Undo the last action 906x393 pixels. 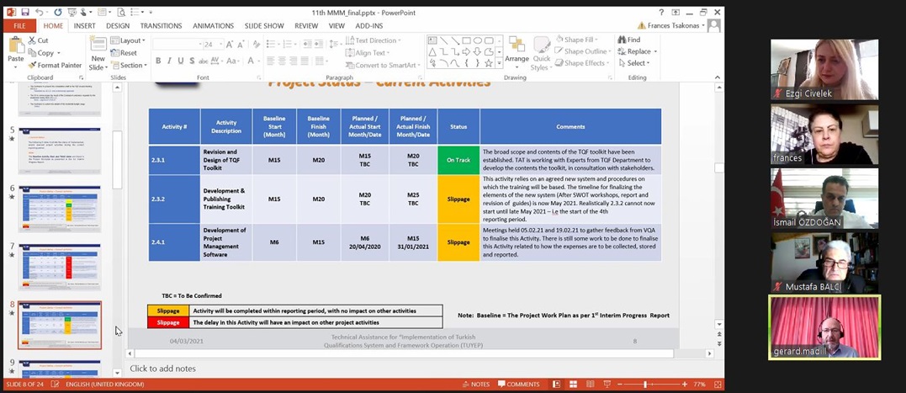click(39, 12)
